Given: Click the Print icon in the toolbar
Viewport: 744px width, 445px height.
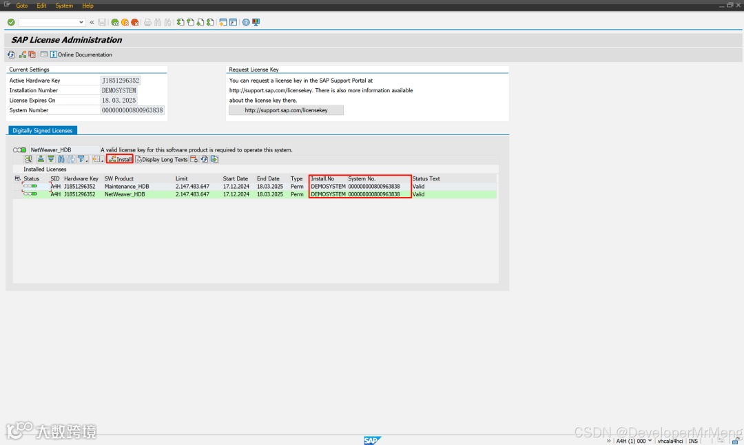Looking at the screenshot, I should tap(147, 22).
